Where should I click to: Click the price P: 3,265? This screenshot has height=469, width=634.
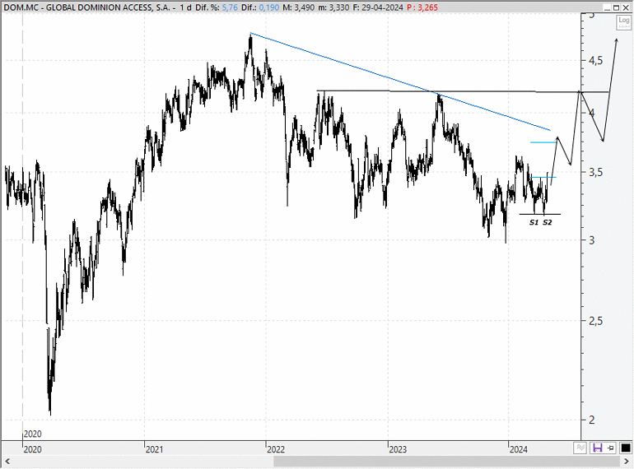(x=422, y=7)
